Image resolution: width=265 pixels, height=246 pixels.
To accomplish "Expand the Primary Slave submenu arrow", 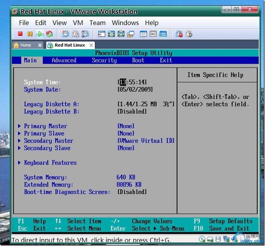I will point(19,133).
